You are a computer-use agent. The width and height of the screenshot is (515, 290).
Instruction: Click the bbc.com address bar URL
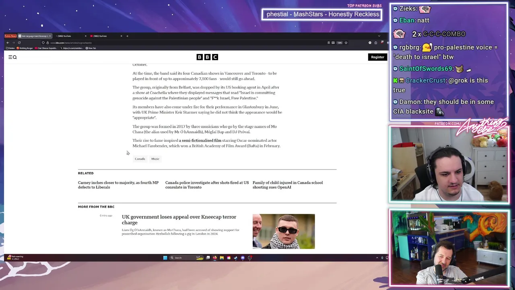[x=71, y=43]
